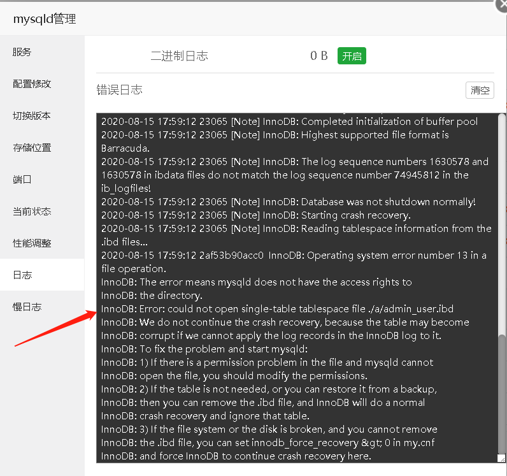Open the 服务 tab in the sidebar
This screenshot has height=476, width=507.
(x=42, y=52)
